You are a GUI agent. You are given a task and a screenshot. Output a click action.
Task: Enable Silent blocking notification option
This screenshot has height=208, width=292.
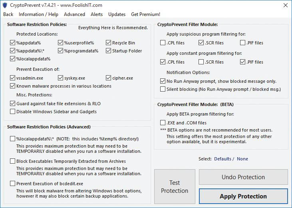click(x=163, y=89)
